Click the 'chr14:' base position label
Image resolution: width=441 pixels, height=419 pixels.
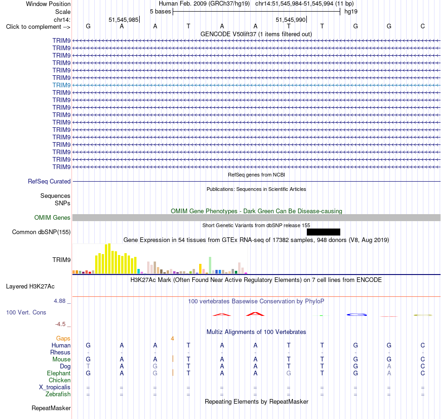62,20
